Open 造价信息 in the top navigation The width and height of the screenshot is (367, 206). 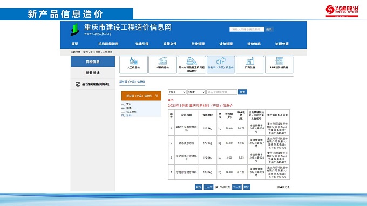[x=254, y=44]
